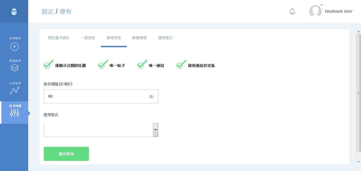The image size is (361, 171).
Task: Click the cloud logo icon in sidebar
Action: point(14,12)
